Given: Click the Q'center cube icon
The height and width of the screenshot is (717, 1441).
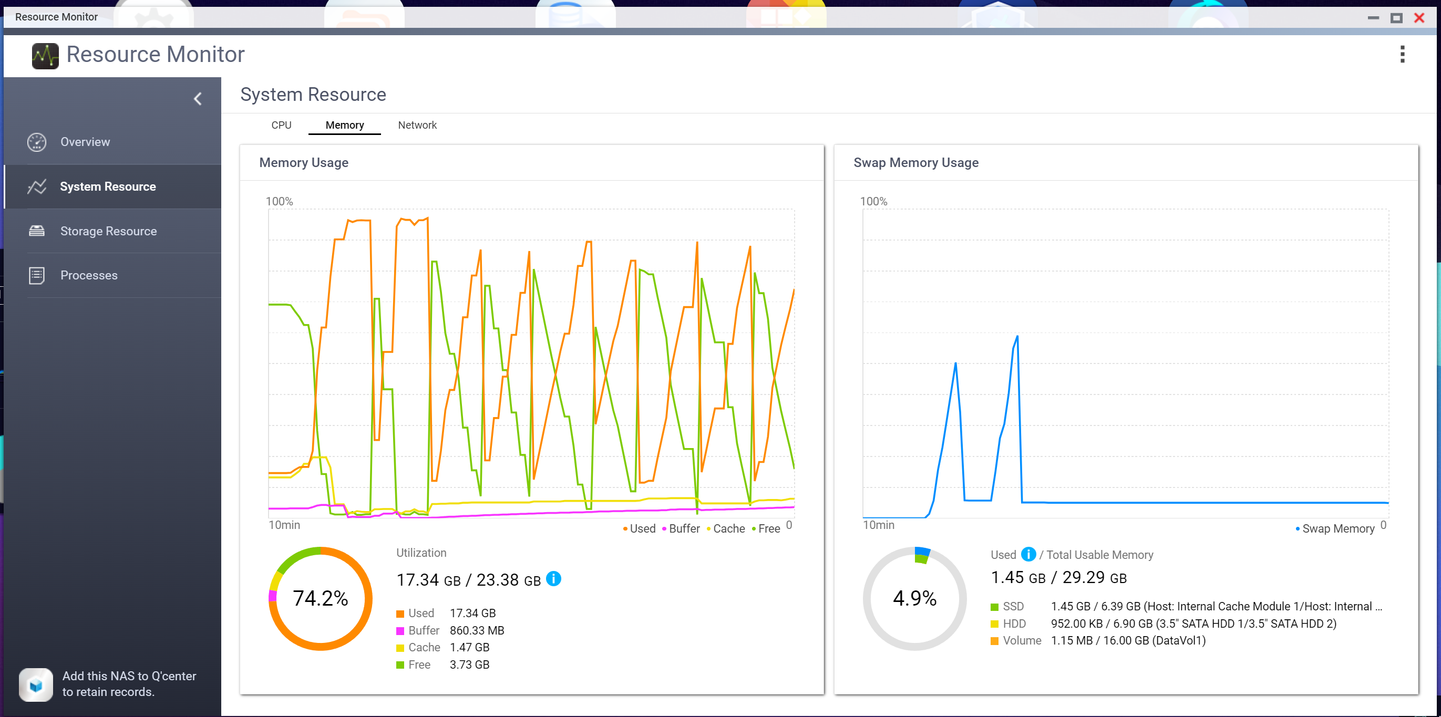Looking at the screenshot, I should click(x=36, y=684).
